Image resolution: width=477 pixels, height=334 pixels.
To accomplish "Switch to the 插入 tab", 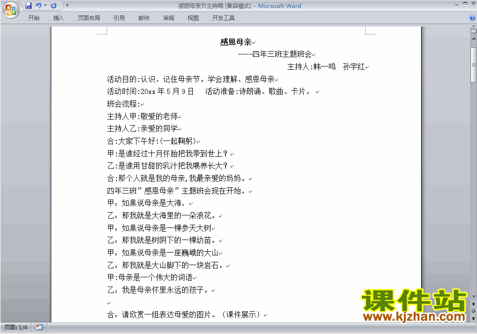I will coord(58,18).
